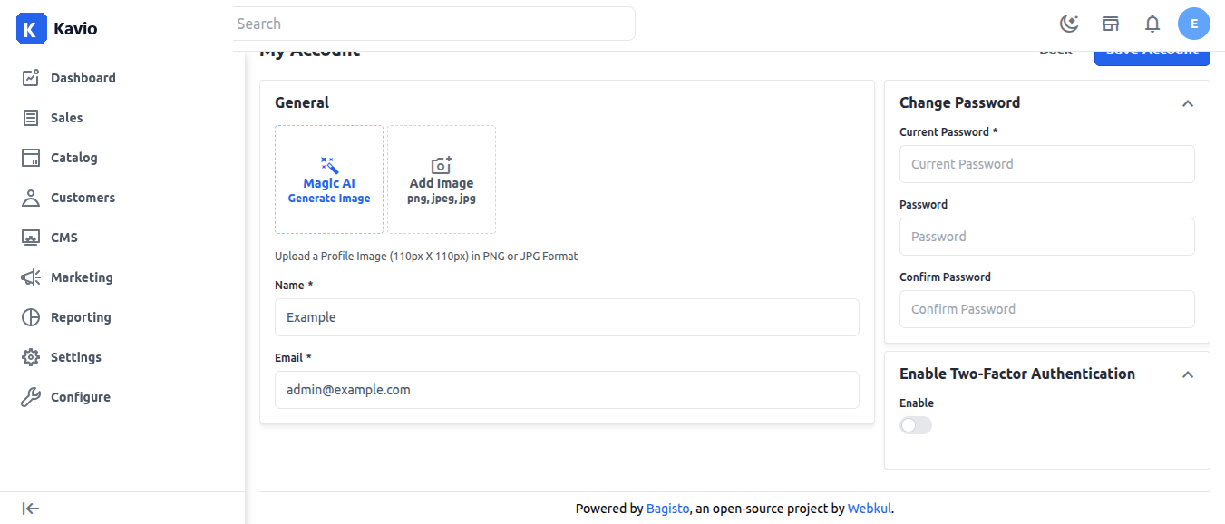This screenshot has height=524, width=1225.
Task: Toggle dark mode moon icon
Action: pos(1069,24)
